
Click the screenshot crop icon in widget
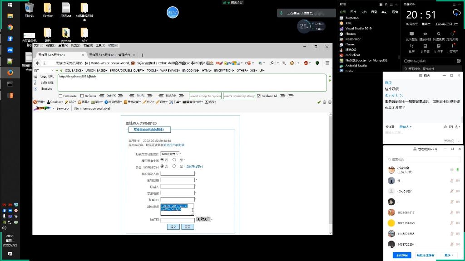point(411,46)
